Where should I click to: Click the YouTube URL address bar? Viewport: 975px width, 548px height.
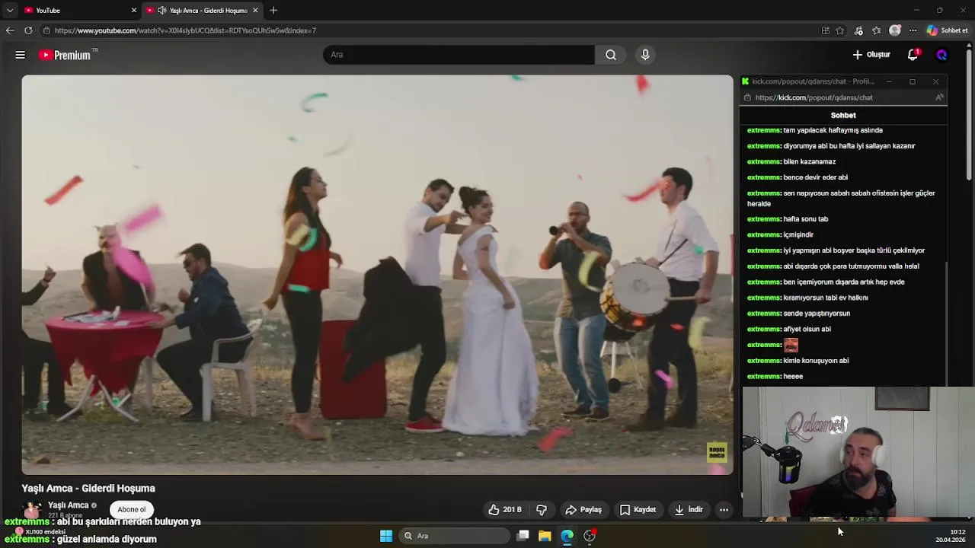(427, 30)
